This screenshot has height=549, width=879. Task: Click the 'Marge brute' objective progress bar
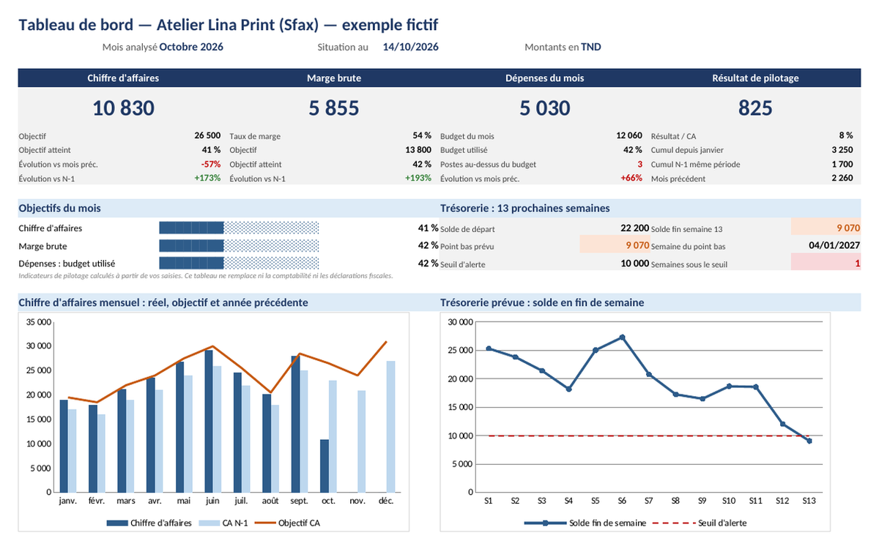point(239,245)
